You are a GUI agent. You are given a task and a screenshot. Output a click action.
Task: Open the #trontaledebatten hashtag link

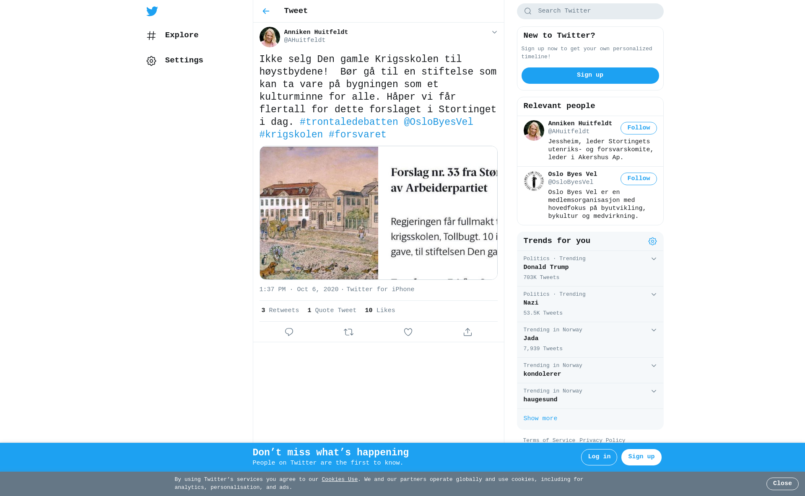pyautogui.click(x=349, y=122)
